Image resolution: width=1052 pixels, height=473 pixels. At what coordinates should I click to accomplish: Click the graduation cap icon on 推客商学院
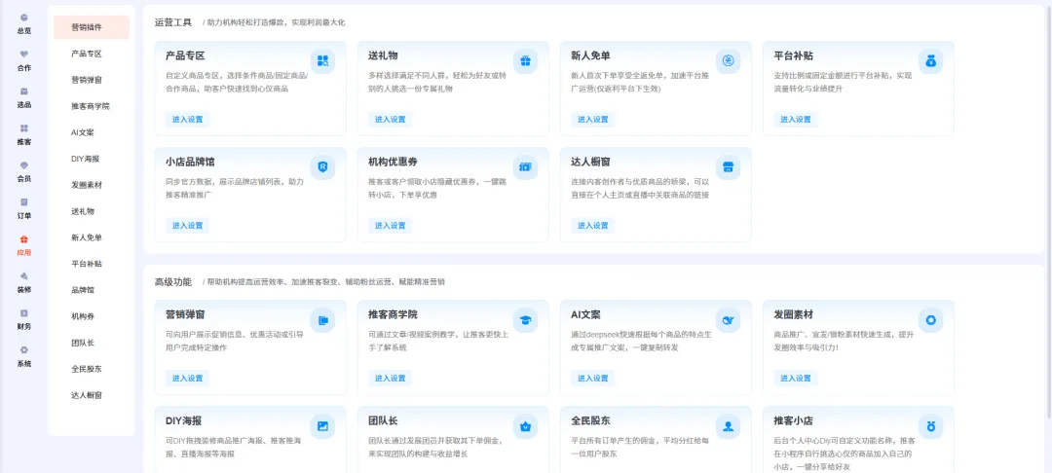click(x=525, y=320)
